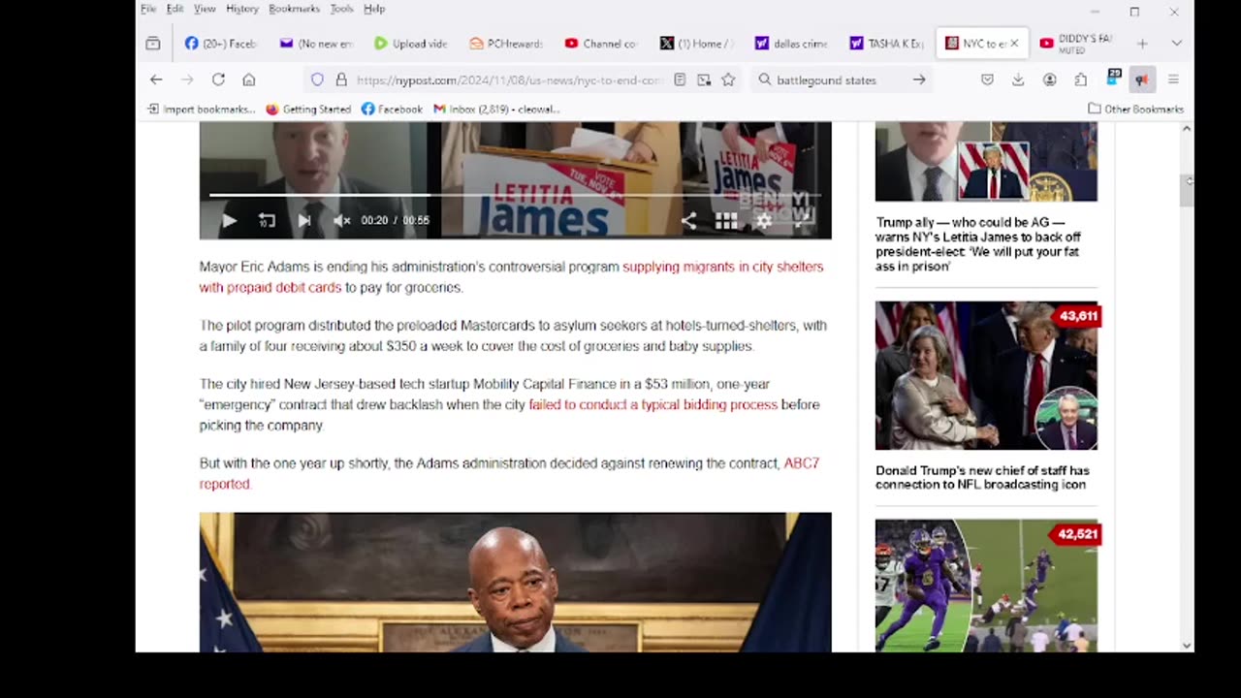Viewport: 1241px width, 698px height.
Task: Toggle reader view for the article
Action: tap(680, 79)
